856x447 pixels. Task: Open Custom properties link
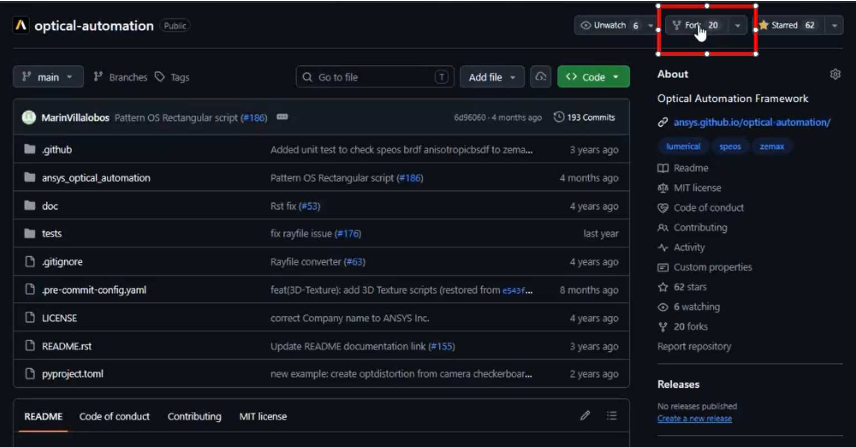pos(705,267)
